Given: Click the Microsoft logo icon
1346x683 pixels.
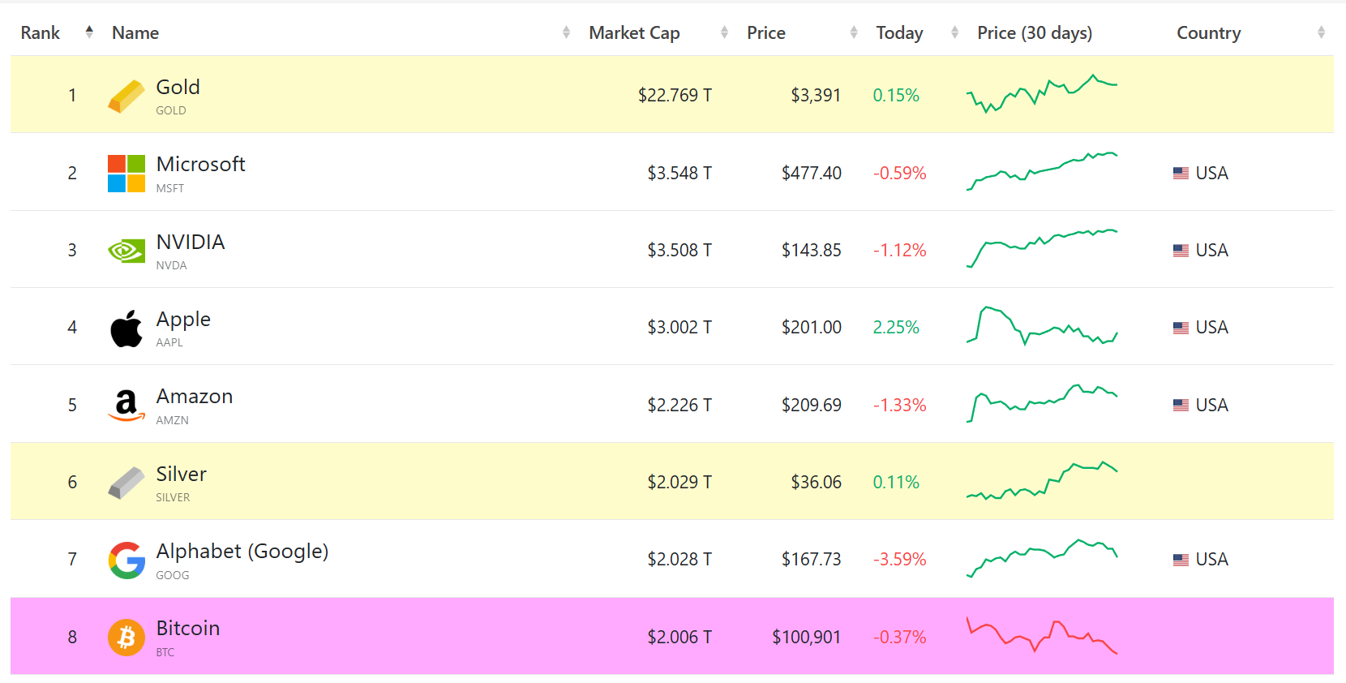Looking at the screenshot, I should click(126, 174).
